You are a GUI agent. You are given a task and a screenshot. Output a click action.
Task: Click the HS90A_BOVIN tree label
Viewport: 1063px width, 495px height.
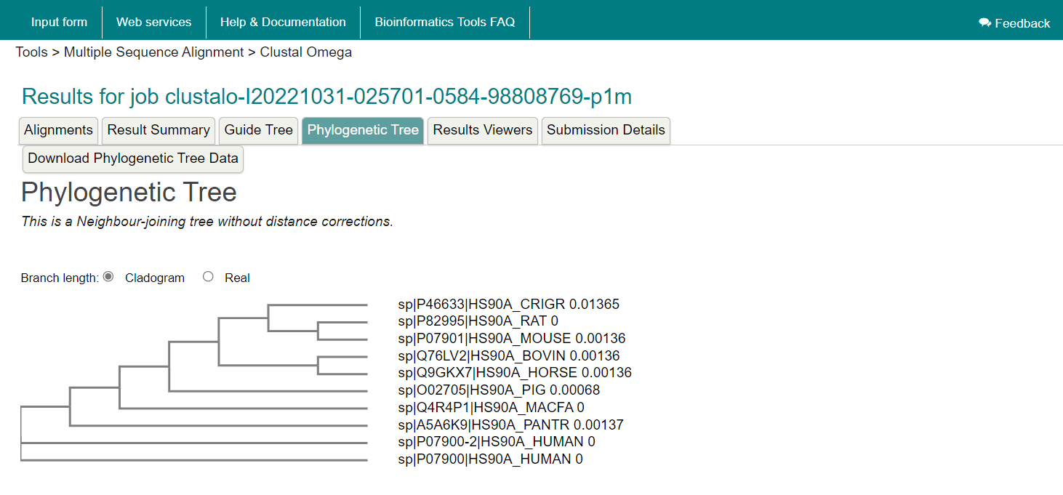(509, 355)
